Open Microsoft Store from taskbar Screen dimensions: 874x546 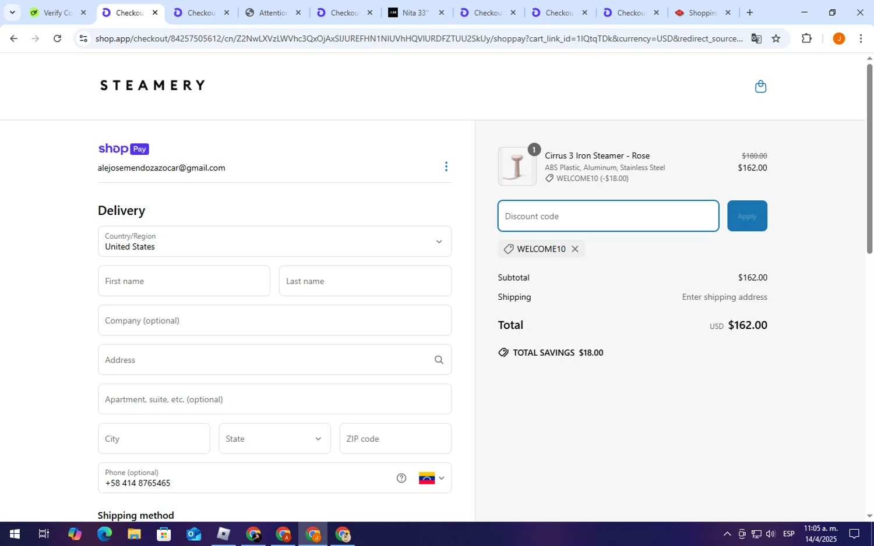(164, 534)
